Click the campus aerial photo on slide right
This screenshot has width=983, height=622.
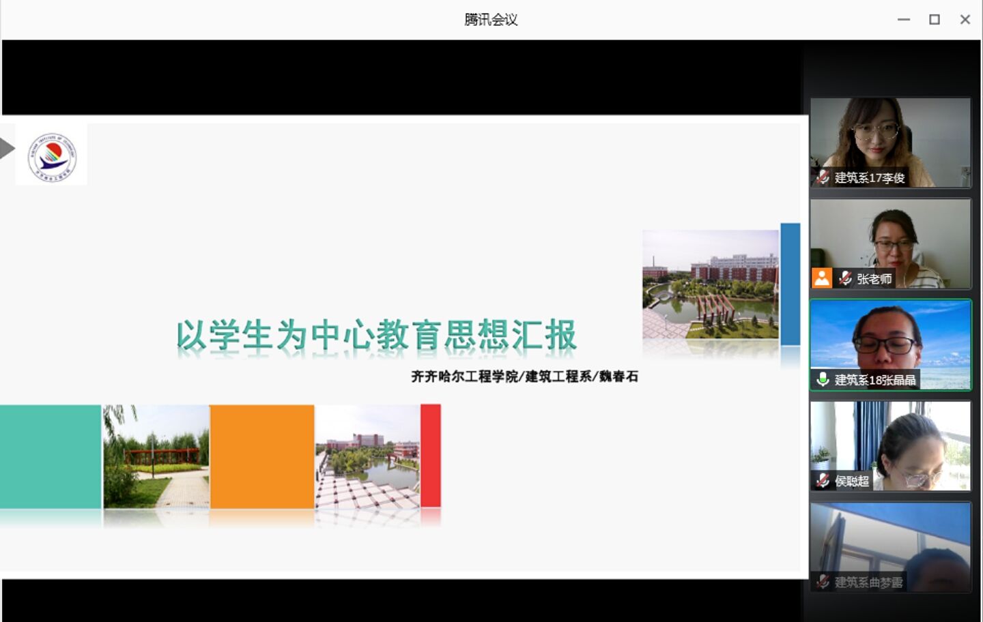710,284
